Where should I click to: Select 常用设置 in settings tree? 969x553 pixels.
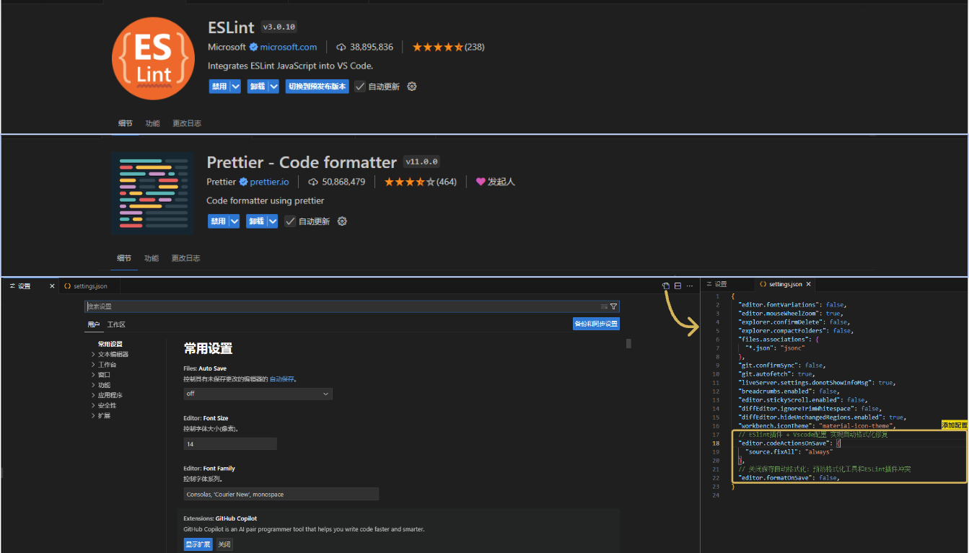(110, 345)
